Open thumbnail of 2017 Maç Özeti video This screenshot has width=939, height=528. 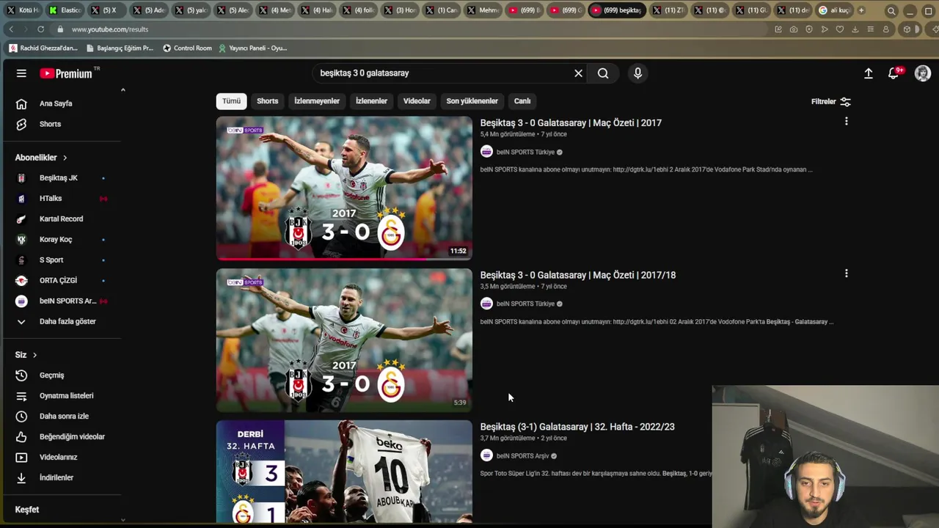(344, 188)
